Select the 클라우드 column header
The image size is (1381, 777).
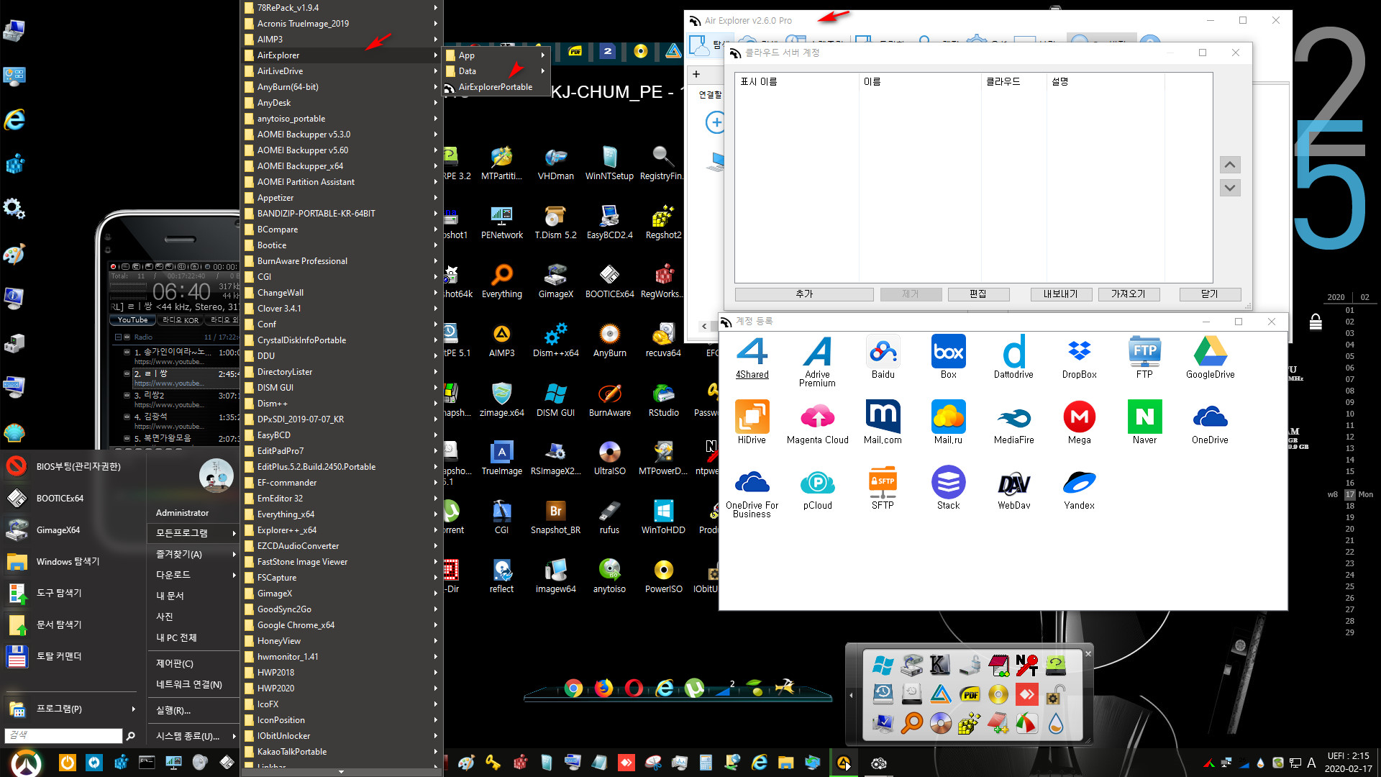(1013, 82)
